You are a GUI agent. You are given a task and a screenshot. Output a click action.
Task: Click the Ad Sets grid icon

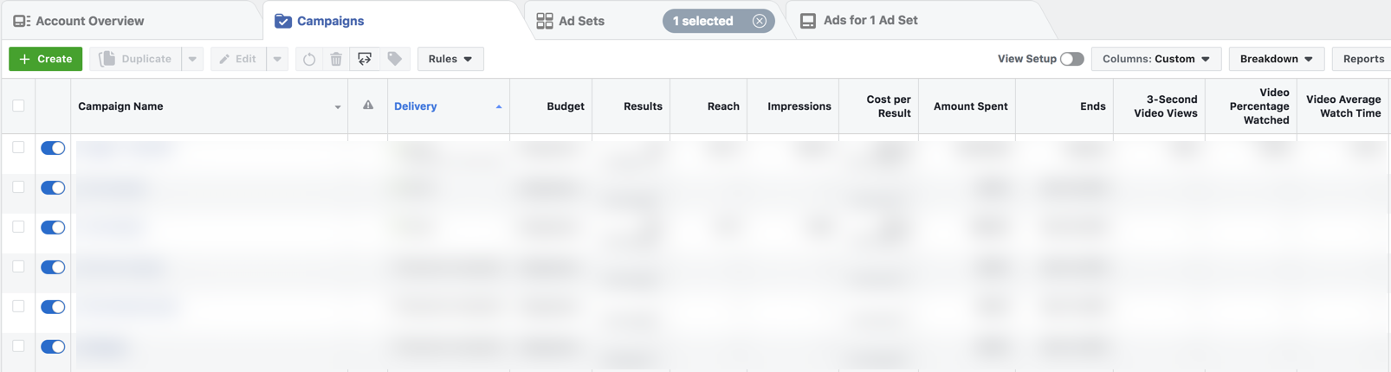click(x=545, y=21)
